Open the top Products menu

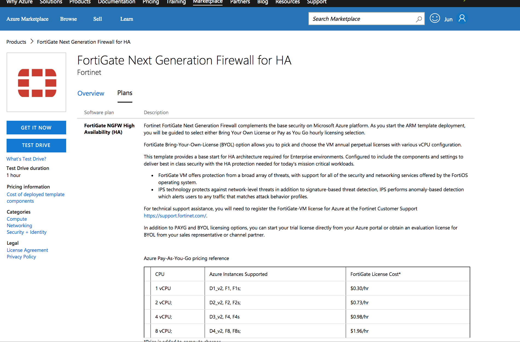click(80, 2)
